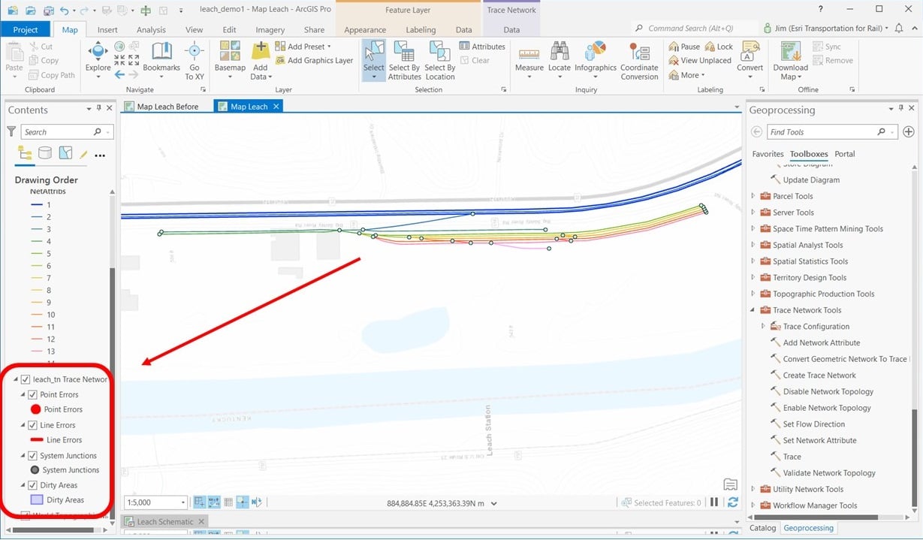The image size is (923, 540).
Task: Switch to the Insert ribbon tab
Action: coord(107,30)
